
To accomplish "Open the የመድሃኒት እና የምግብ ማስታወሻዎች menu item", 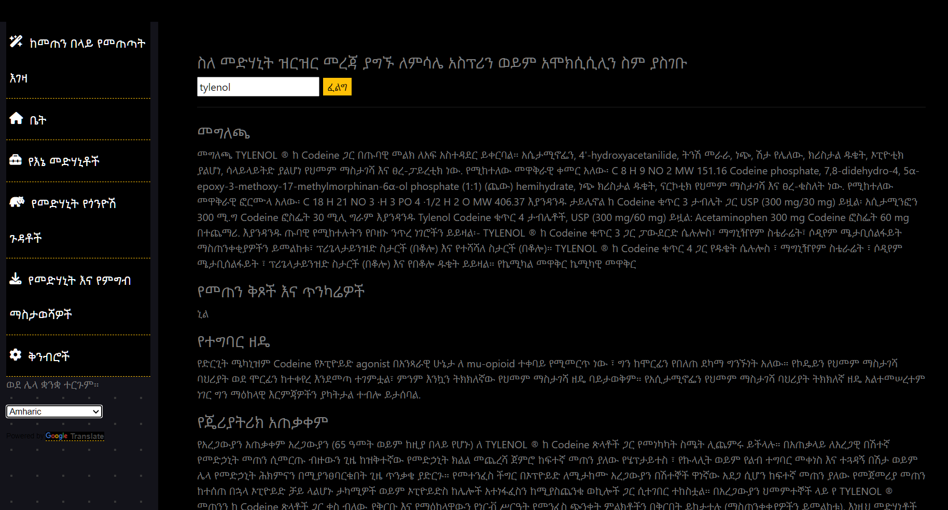I will coord(78,297).
